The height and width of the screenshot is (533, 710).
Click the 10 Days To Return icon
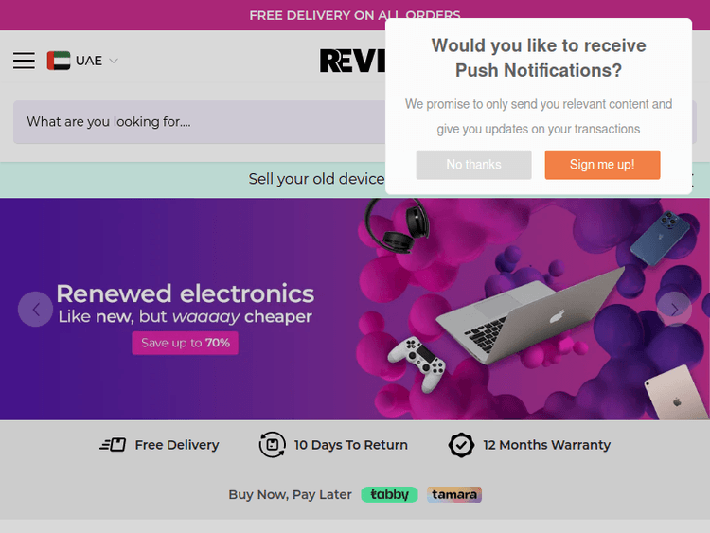tap(272, 445)
